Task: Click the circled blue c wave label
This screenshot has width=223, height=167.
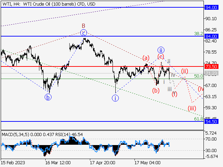Action: [x=84, y=33]
